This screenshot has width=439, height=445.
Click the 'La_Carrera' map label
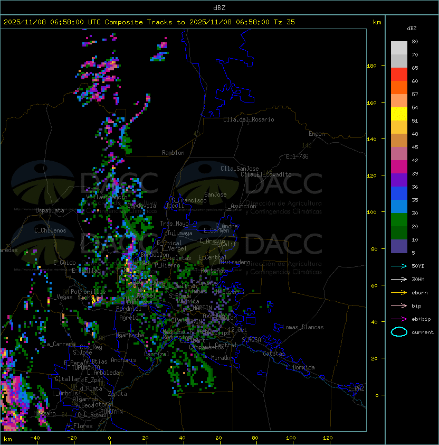click(59, 344)
